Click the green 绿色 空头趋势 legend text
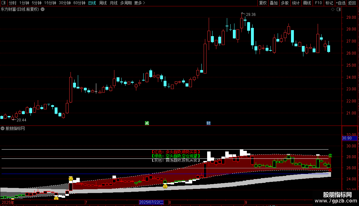 click(176, 156)
